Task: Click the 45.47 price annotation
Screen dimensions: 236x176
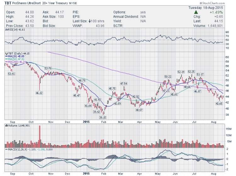Action: point(76,95)
